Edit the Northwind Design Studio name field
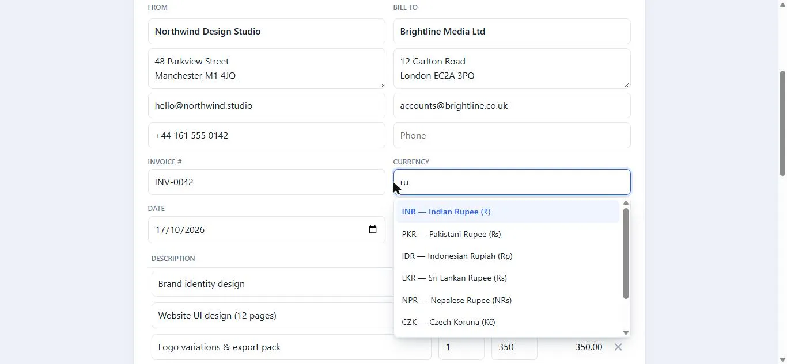Screen dimensions: 787x364 click(266, 31)
